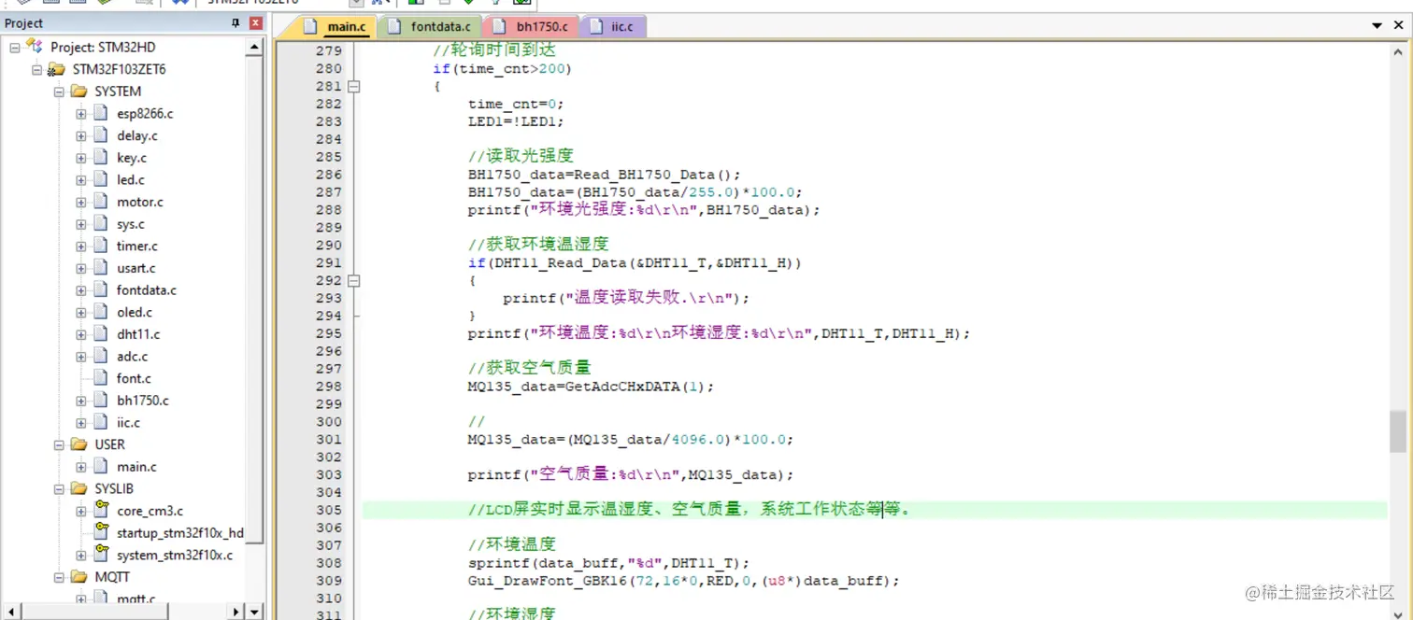Click the Project panel horizontal scrollbar right arrow
This screenshot has height=620, width=1413.
[x=236, y=612]
